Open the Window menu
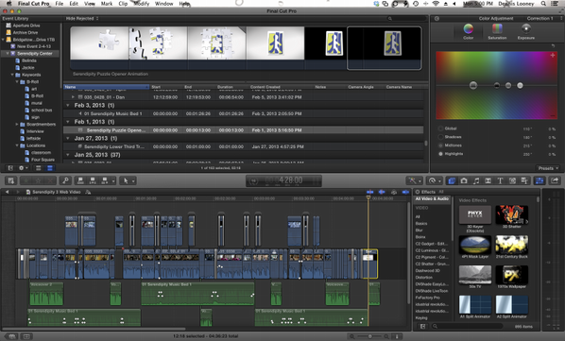The height and width of the screenshot is (341, 565). (x=164, y=4)
